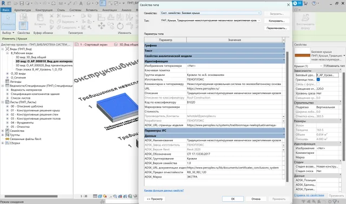The height and width of the screenshot is (204, 346).
Task: Click the Undo arrow in quick access toolbar
Action: point(37,3)
